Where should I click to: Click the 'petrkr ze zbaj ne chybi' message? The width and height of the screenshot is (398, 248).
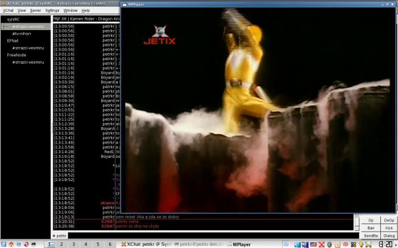[x=137, y=226]
